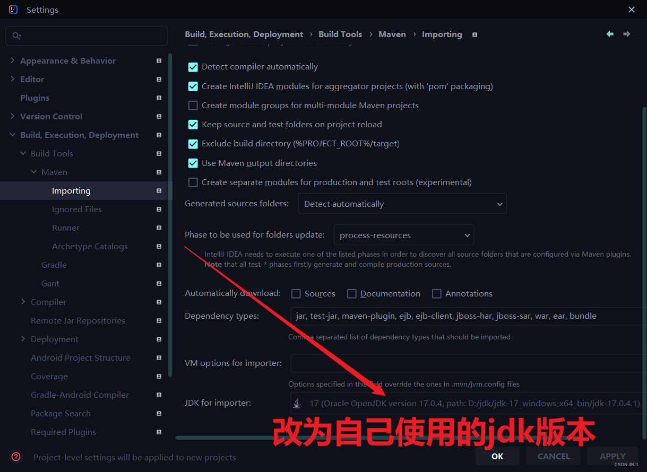Open Gradle-Android Compiler settings
The height and width of the screenshot is (472, 647).
pyautogui.click(x=80, y=395)
